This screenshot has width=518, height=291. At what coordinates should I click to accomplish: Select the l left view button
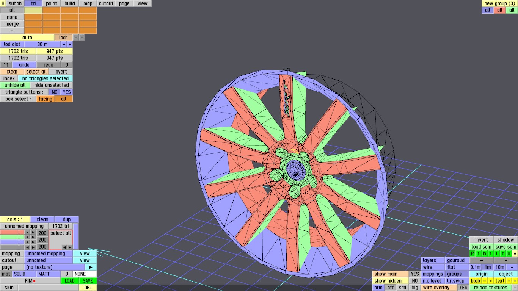point(497,253)
